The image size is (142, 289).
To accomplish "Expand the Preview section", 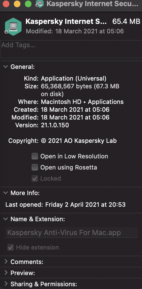I will pos(6,273).
